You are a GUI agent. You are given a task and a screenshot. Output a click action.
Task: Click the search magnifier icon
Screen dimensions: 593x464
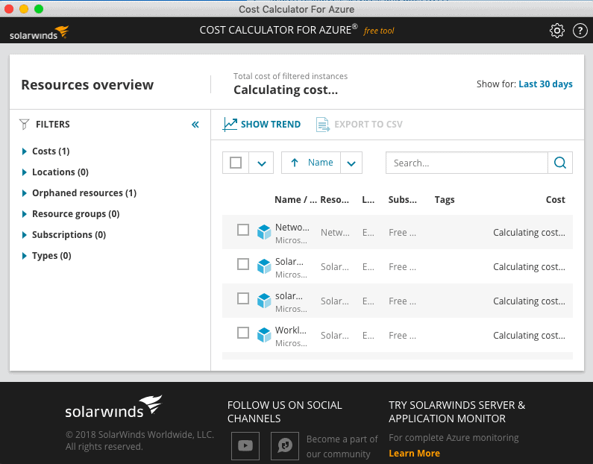click(x=560, y=163)
